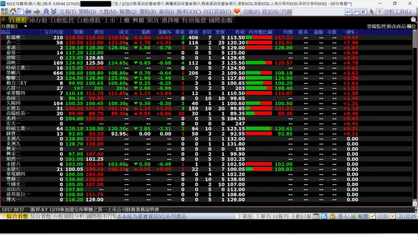Open the 功能(F) menu
Image resolution: width=418 pixels, height=235 pixels.
251,12
